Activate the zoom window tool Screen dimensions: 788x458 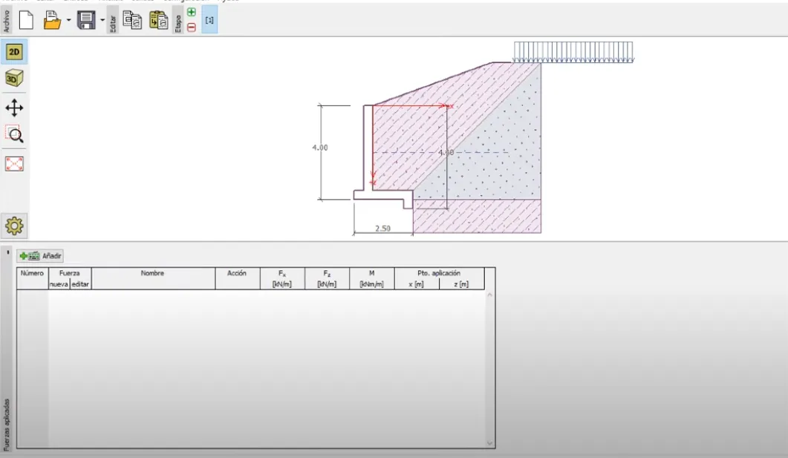pyautogui.click(x=14, y=134)
